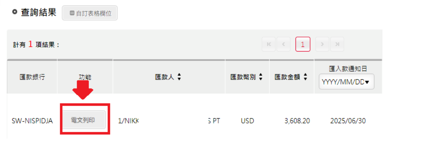This screenshot has height=152, width=444.
Task: Sort by 匯款金額 using sort arrows
Action: [305, 77]
